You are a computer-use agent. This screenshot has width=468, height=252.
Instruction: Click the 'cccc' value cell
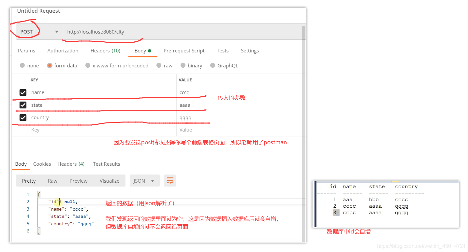coord(239,92)
